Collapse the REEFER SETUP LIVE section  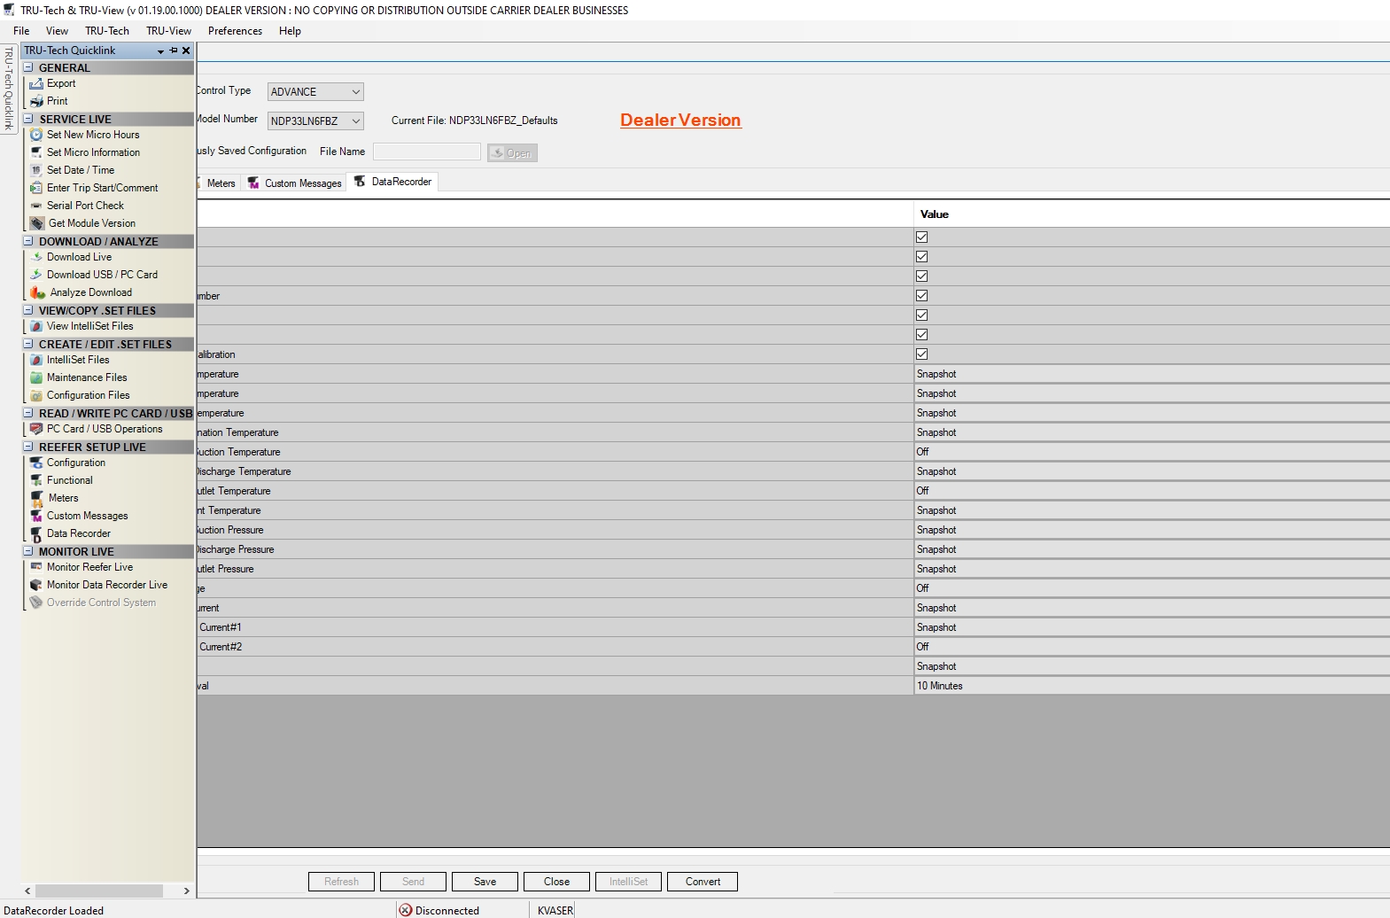[28, 447]
